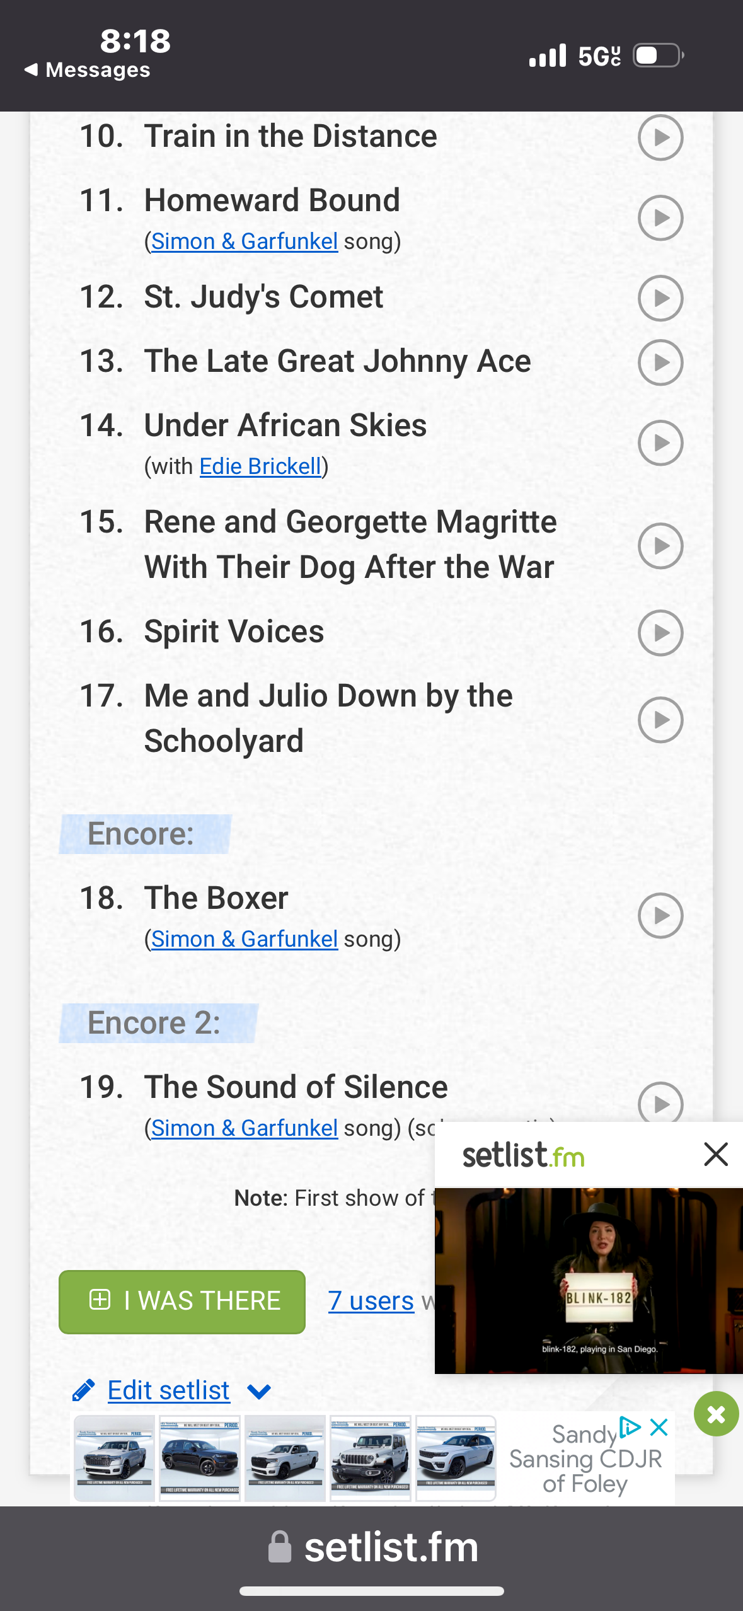Close the setlist.fm video popup
The width and height of the screenshot is (743, 1611).
(715, 1155)
